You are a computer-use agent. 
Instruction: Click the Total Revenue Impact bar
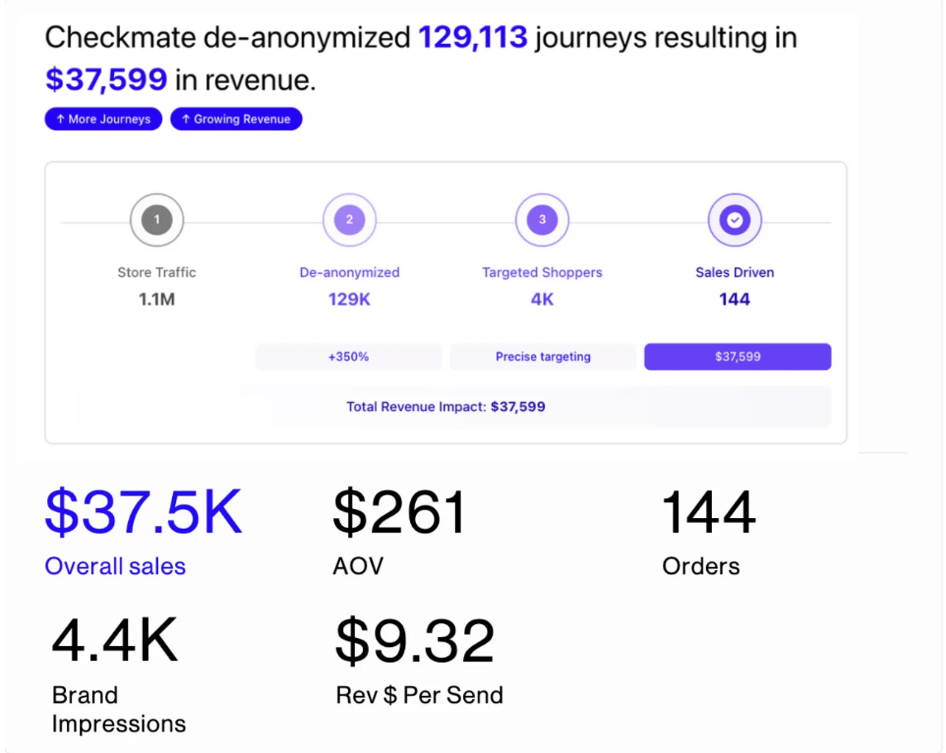446,407
